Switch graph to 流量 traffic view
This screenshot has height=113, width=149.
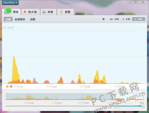(33, 19)
